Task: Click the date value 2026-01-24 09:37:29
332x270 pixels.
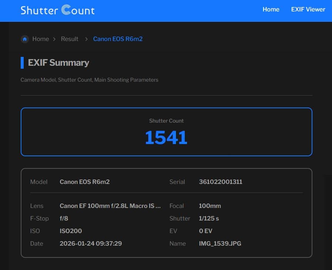Action: pos(91,244)
